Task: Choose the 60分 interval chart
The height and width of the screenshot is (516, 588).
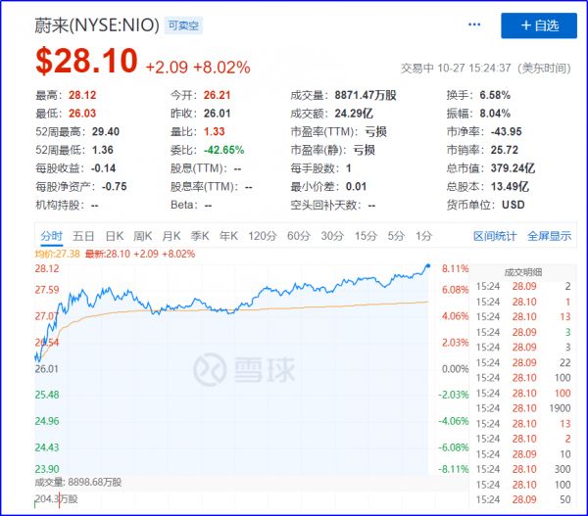Action: (x=298, y=236)
